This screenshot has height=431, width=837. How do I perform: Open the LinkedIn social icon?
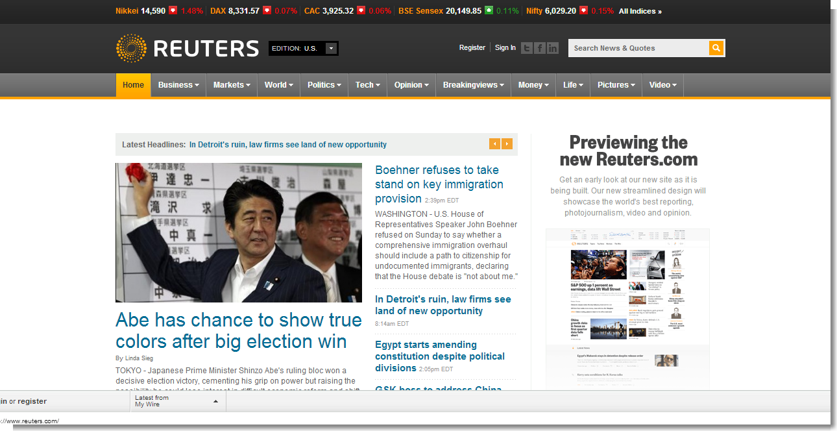pyautogui.click(x=553, y=48)
